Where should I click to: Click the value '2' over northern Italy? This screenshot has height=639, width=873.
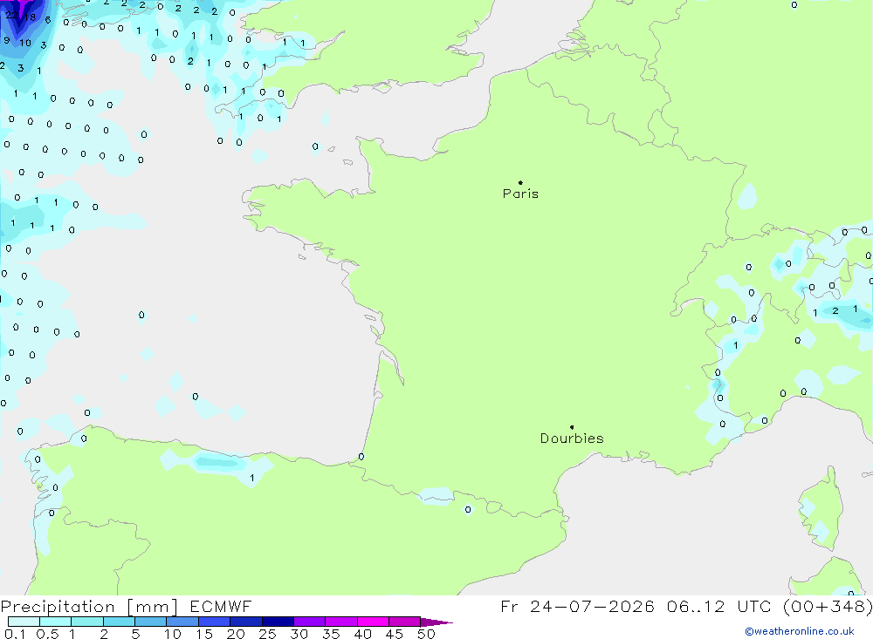[835, 311]
